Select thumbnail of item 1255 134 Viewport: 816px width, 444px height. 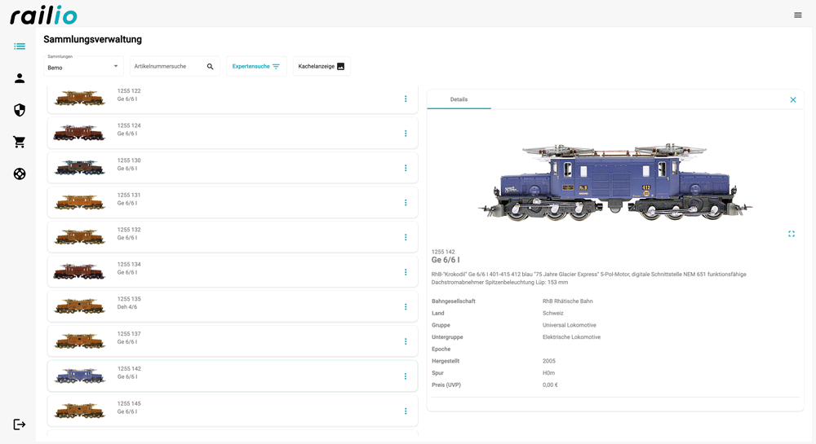(x=79, y=271)
